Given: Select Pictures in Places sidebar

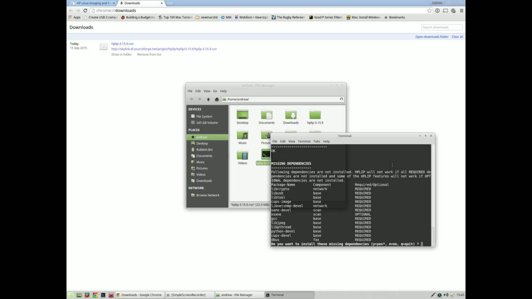Looking at the screenshot, I should [x=202, y=168].
